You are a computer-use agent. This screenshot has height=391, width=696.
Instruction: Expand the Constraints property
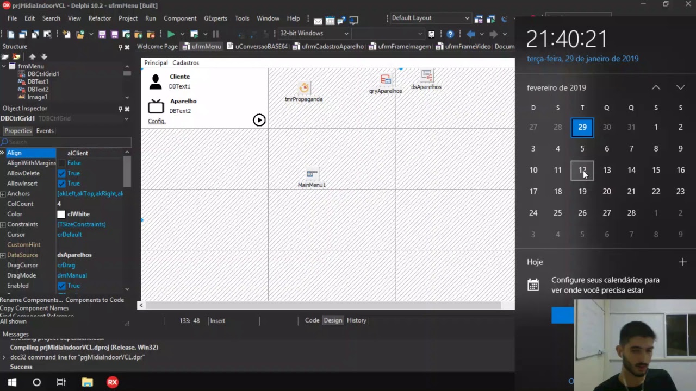coord(3,224)
